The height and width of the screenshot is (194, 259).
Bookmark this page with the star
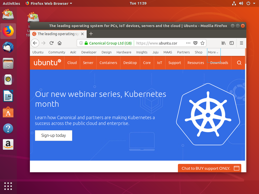(202, 43)
